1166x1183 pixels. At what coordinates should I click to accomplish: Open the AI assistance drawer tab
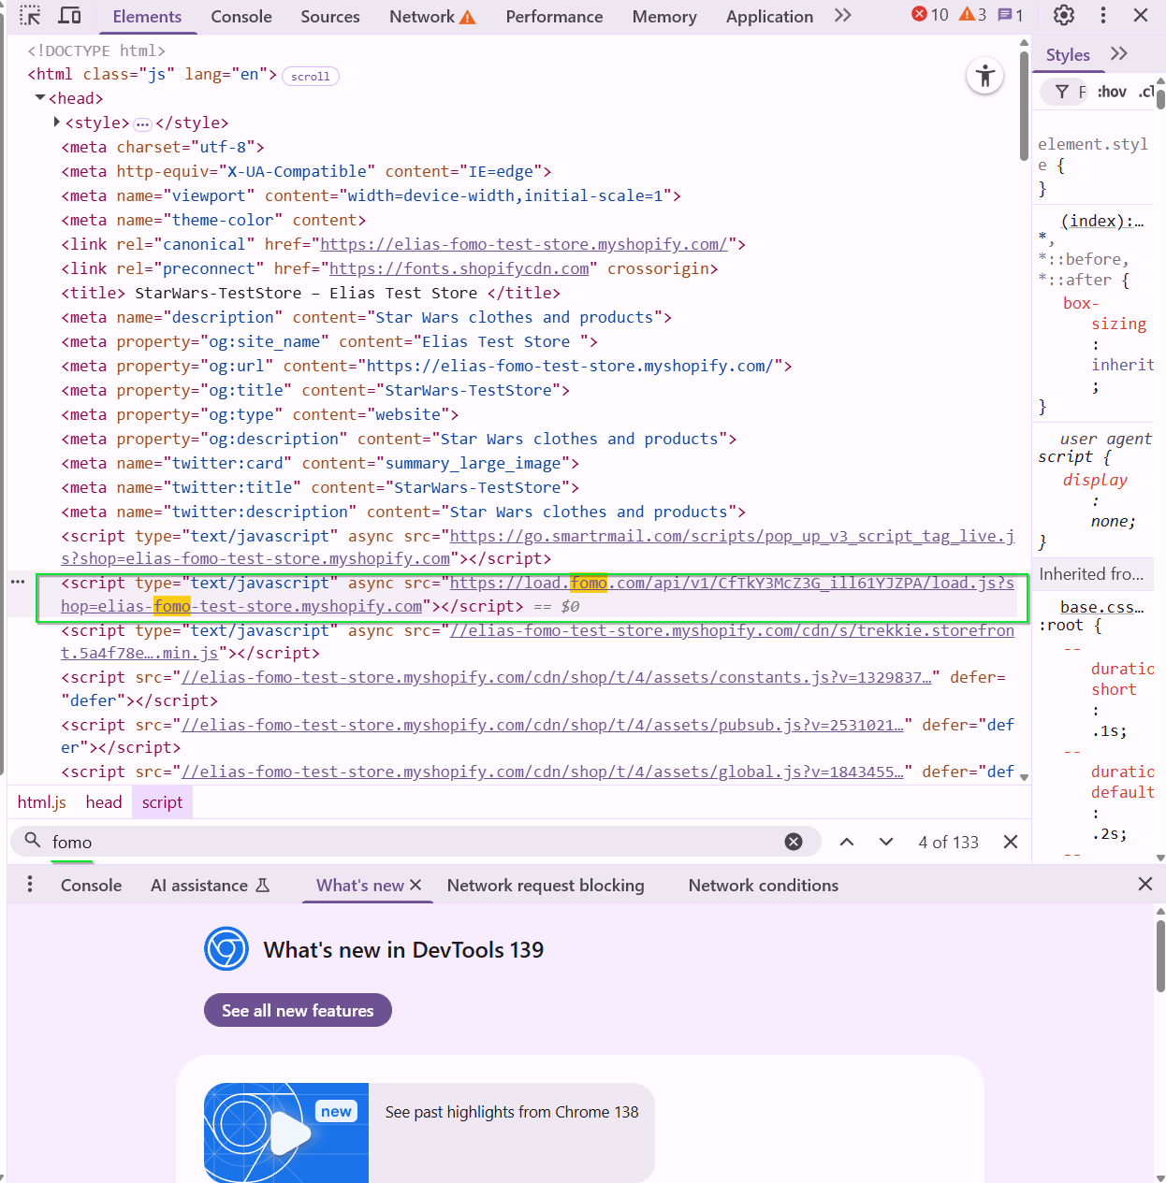tap(210, 886)
